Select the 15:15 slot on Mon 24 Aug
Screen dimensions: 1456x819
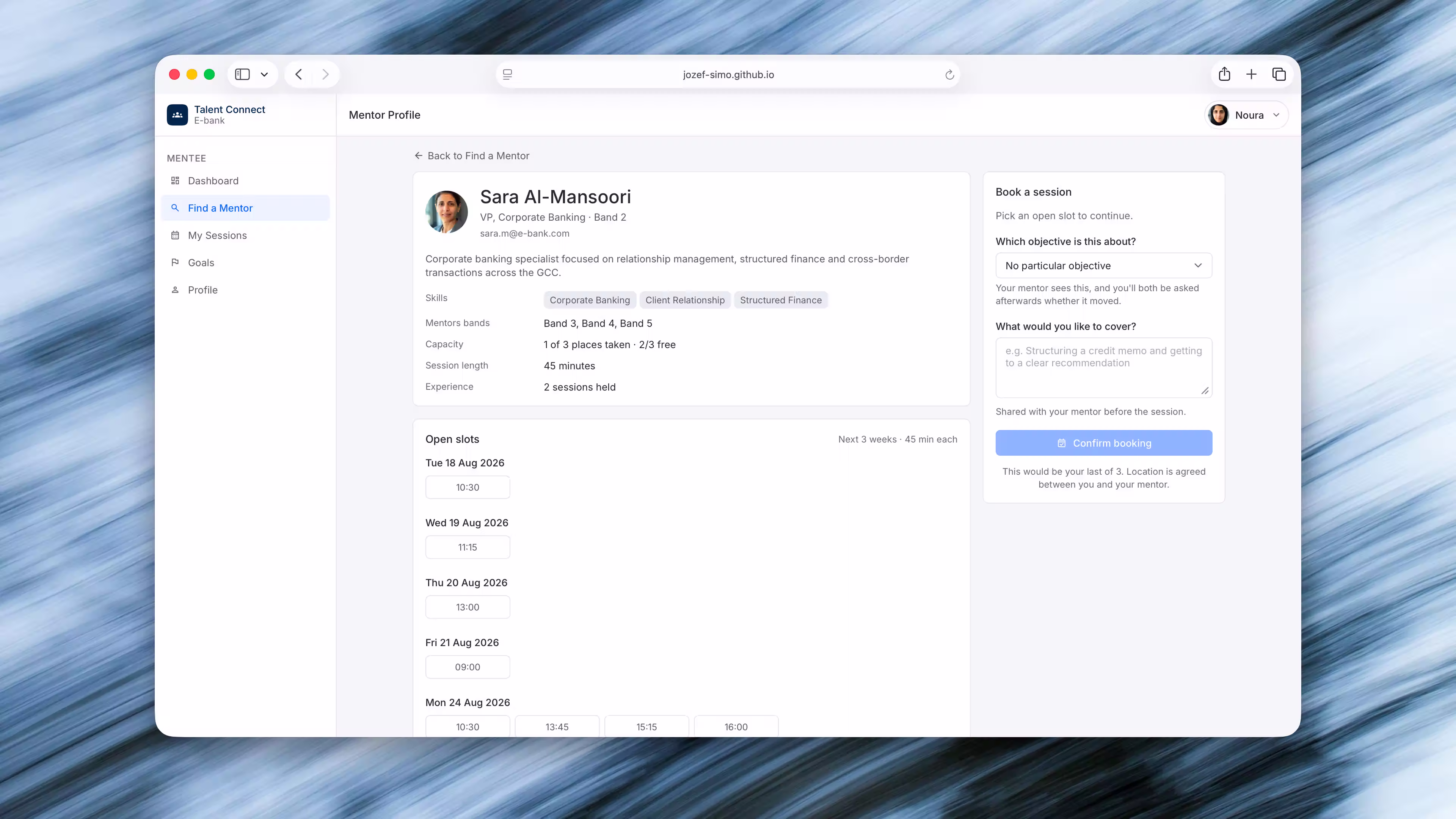646,726
